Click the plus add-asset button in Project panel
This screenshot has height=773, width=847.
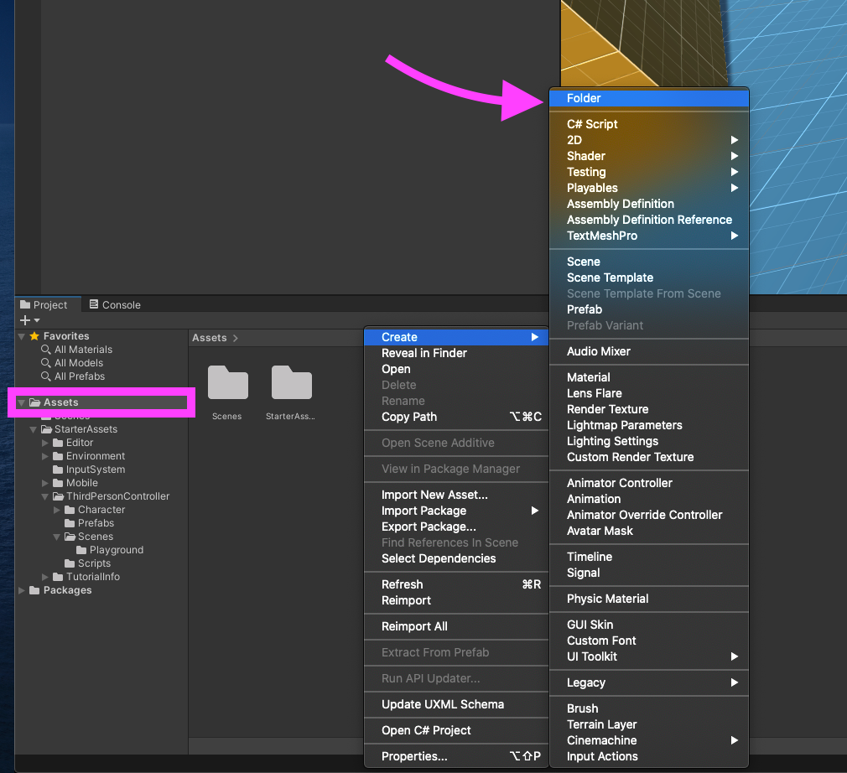(x=25, y=320)
